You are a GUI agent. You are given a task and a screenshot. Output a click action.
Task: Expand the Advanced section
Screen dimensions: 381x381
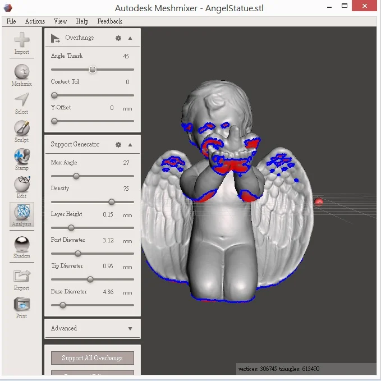130,328
